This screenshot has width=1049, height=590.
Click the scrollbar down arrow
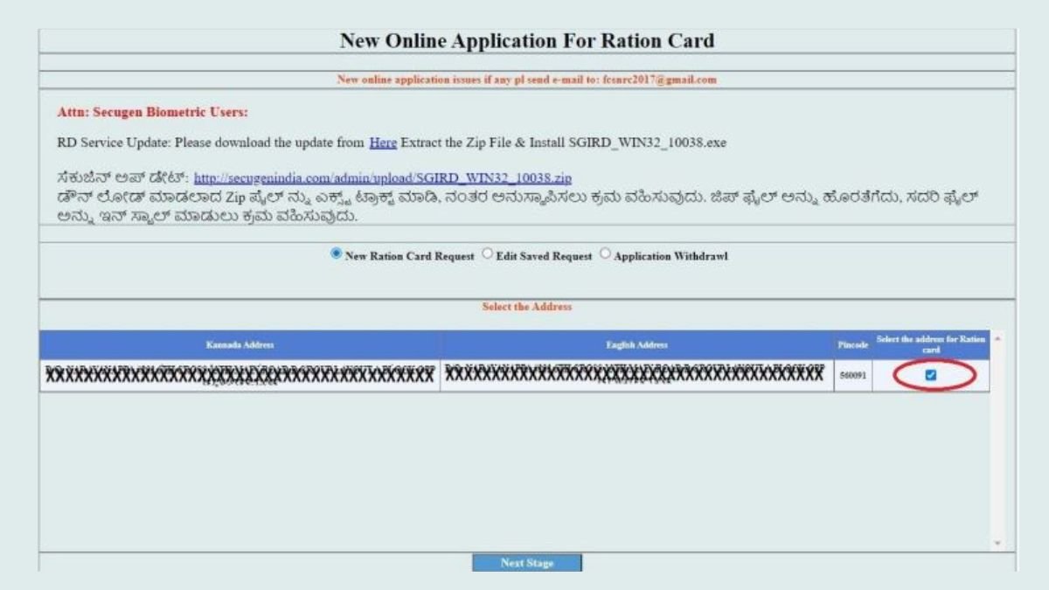pyautogui.click(x=997, y=540)
